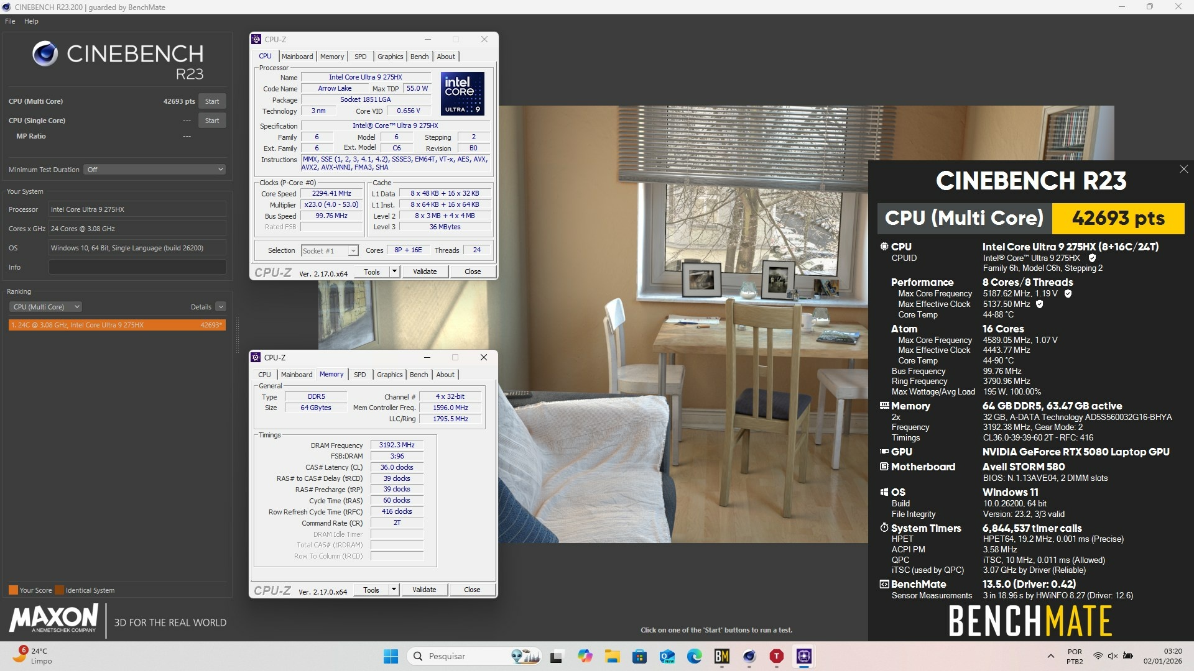Expand the CPU (Multi Core) ranking dropdown
The height and width of the screenshot is (671, 1194).
pos(45,307)
